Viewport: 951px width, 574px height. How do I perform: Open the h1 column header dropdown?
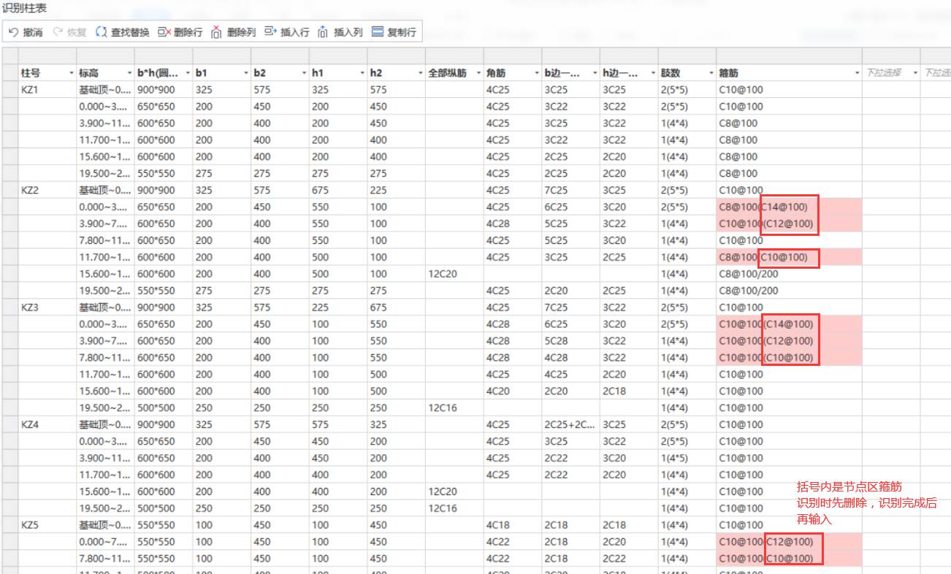click(x=362, y=73)
